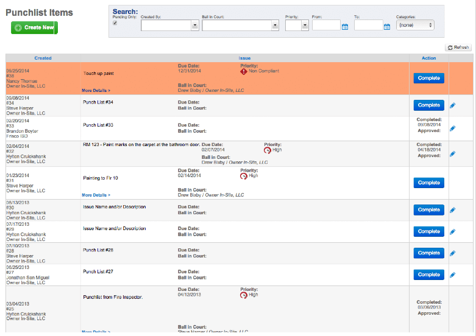Sort by the Issue column header

[x=244, y=58]
